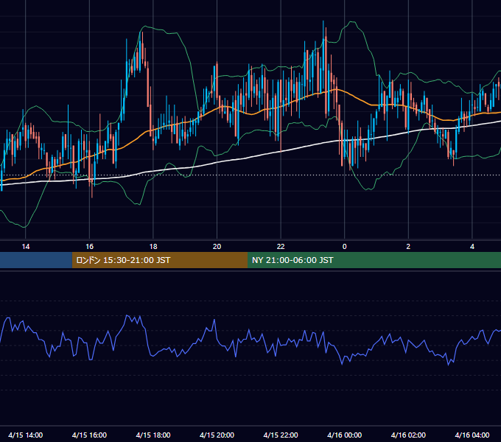Viewport: 501px width, 442px height.
Task: Select the ロンドン 15:30-21:00 JST session bar
Action: (160, 260)
